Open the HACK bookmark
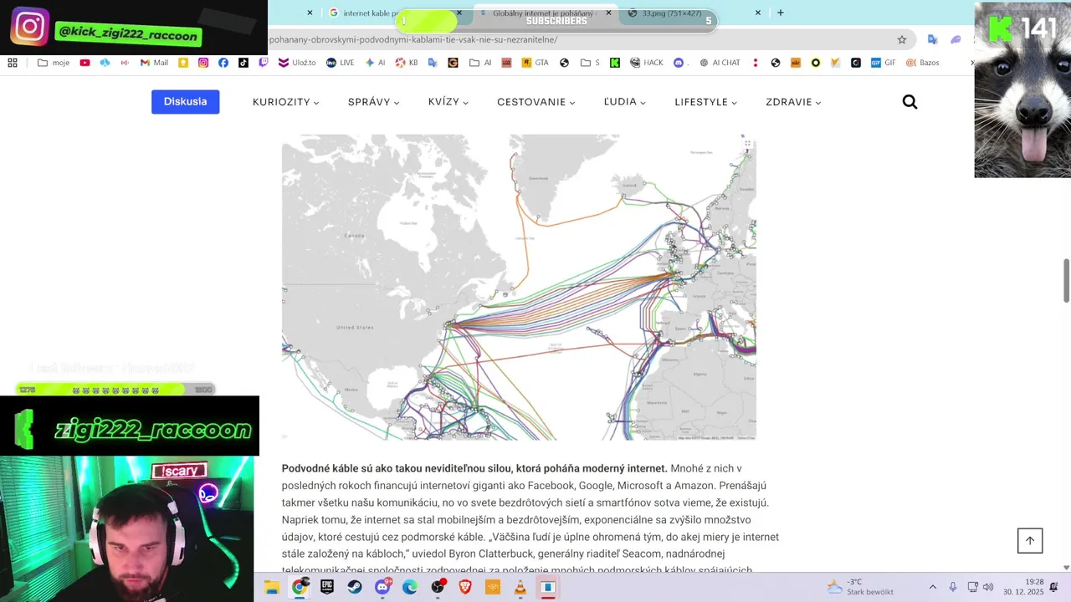1071x602 pixels. pos(647,63)
